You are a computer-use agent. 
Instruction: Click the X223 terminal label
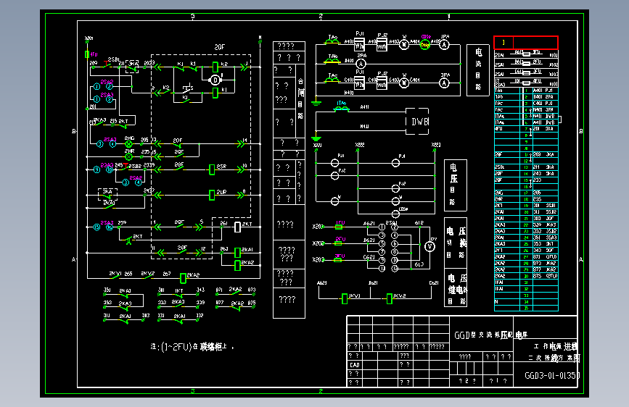[436, 145]
